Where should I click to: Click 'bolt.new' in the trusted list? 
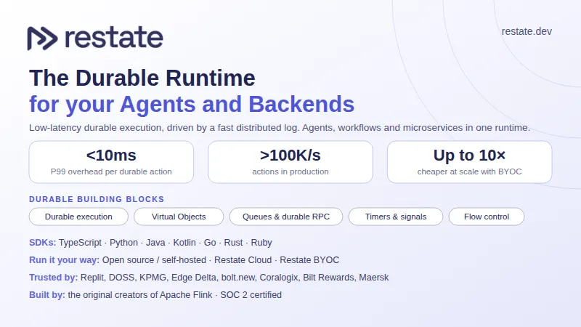tap(238, 278)
